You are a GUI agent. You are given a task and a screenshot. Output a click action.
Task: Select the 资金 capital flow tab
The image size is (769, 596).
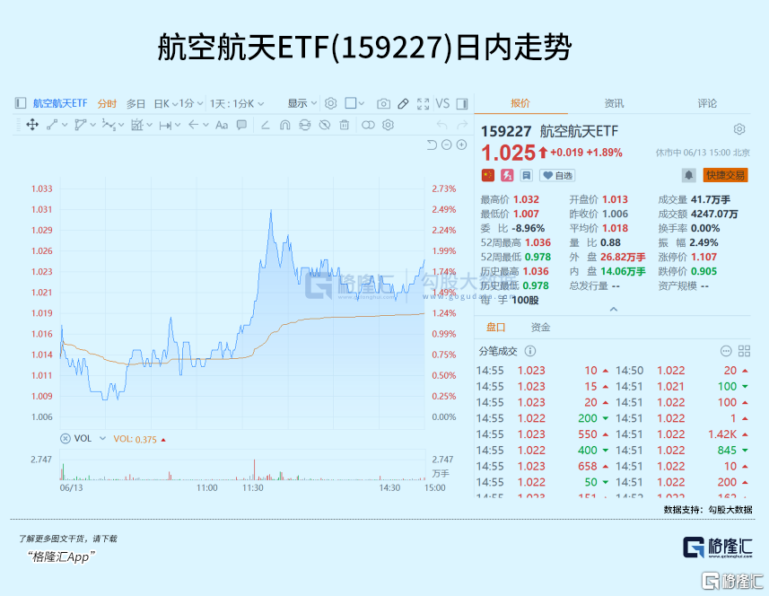pos(540,328)
